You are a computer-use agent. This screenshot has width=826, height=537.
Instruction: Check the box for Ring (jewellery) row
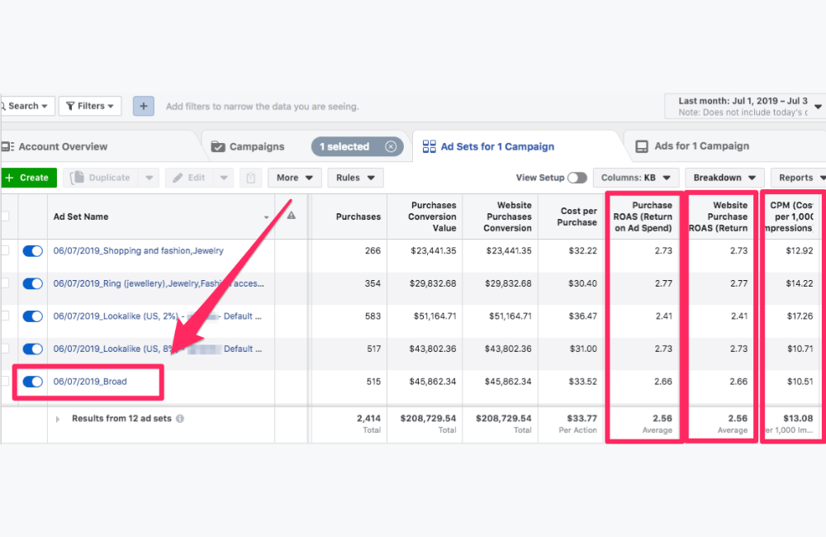tap(5, 283)
